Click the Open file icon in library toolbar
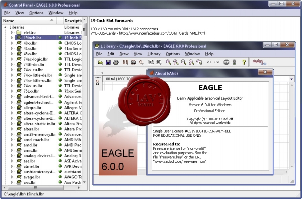 tap(100, 62)
